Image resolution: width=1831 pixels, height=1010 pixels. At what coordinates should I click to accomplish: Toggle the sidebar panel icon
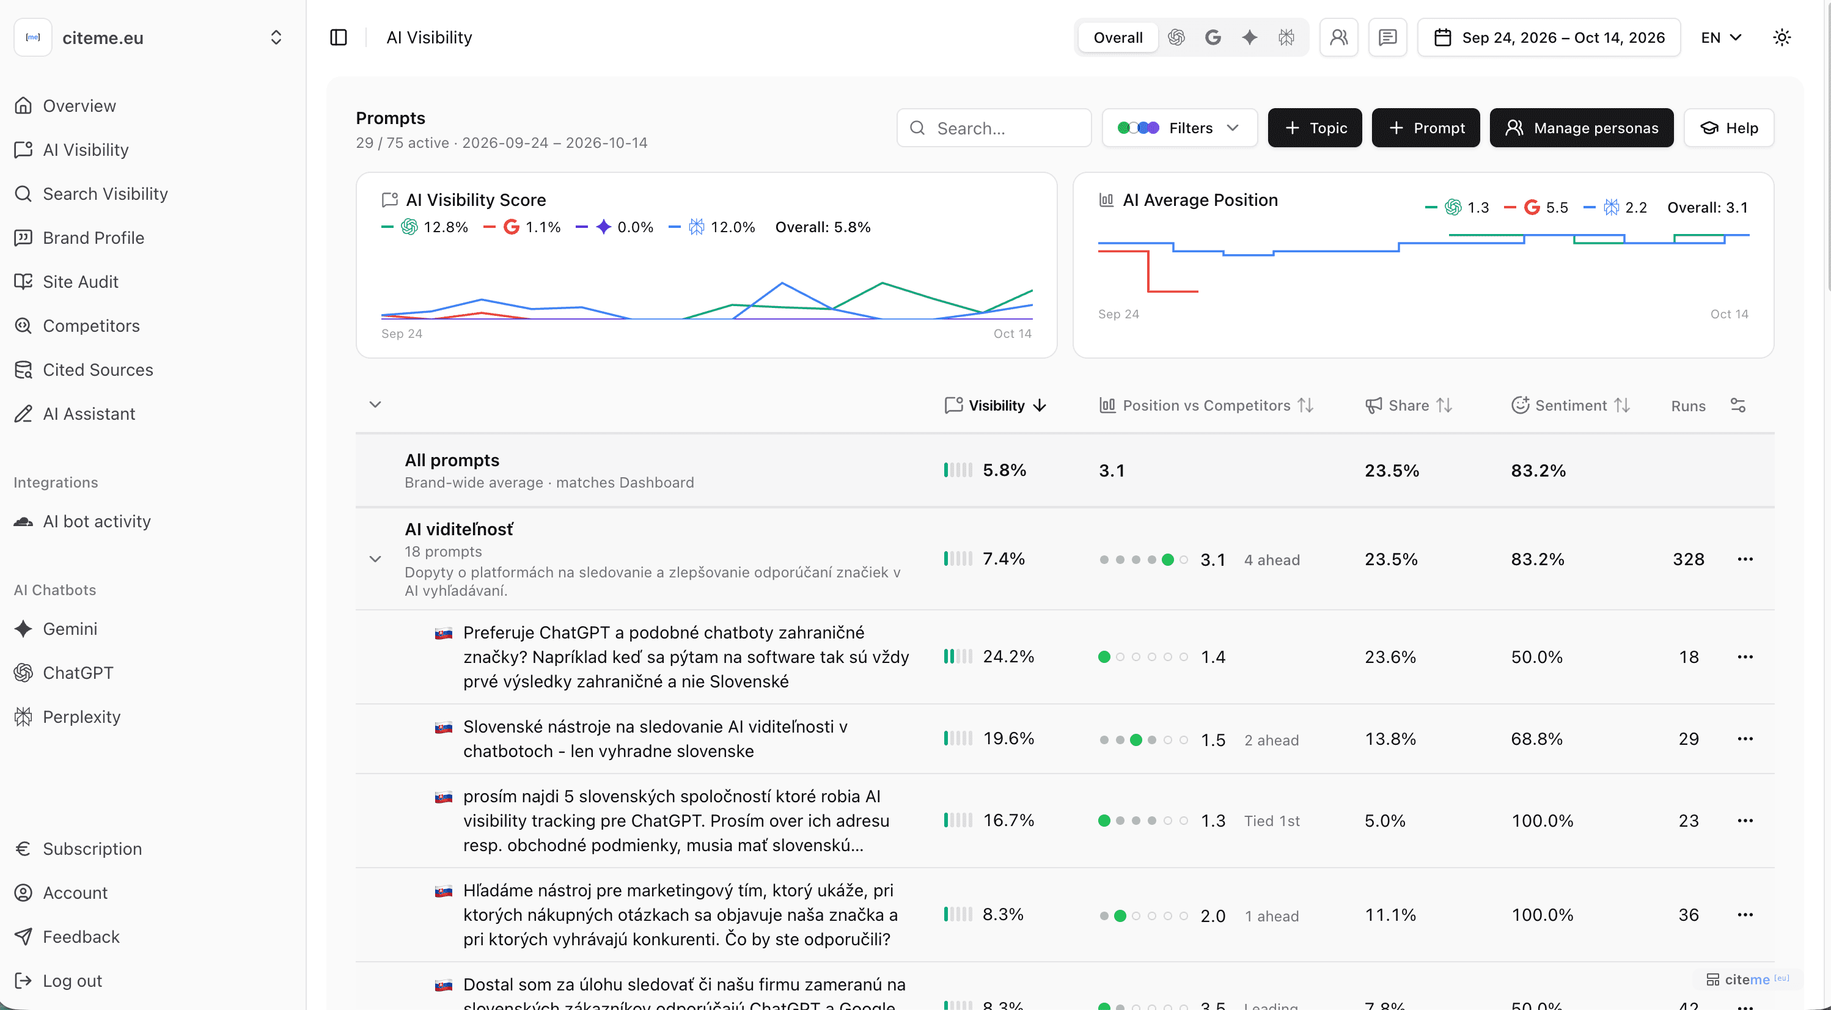pos(339,38)
